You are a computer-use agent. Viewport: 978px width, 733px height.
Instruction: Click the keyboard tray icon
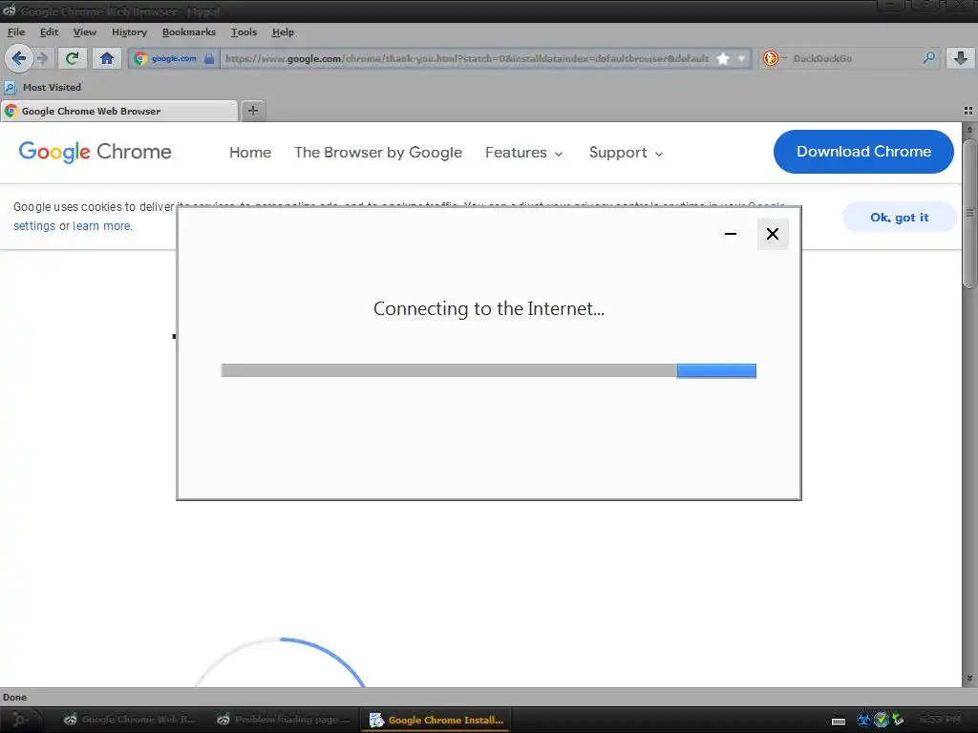pyautogui.click(x=839, y=721)
